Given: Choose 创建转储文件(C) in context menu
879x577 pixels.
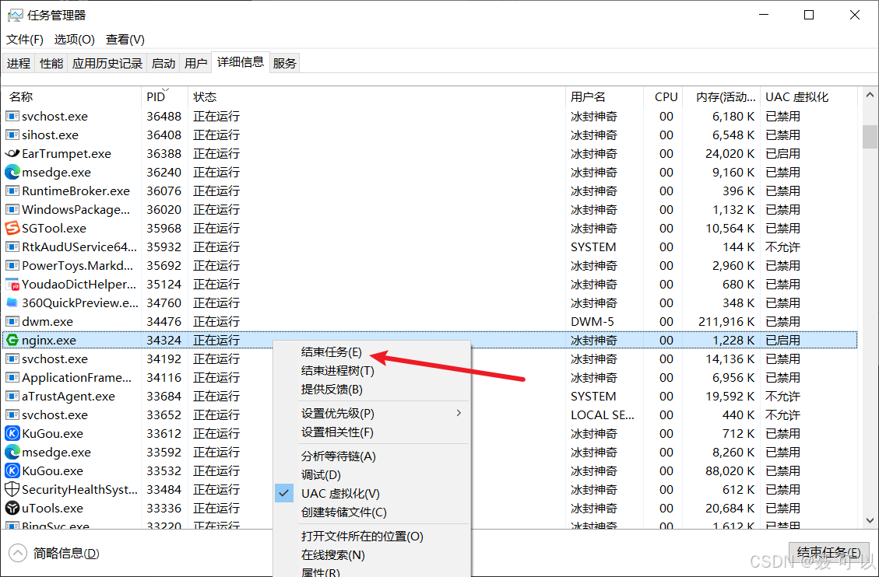Looking at the screenshot, I should [371, 512].
